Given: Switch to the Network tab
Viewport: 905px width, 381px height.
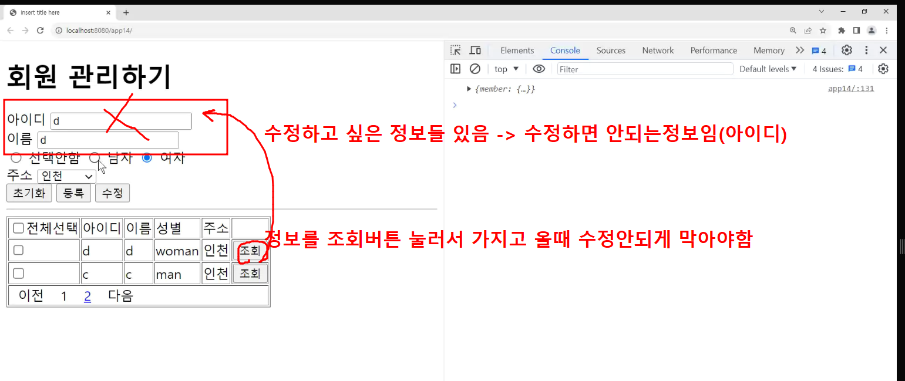Looking at the screenshot, I should (658, 50).
